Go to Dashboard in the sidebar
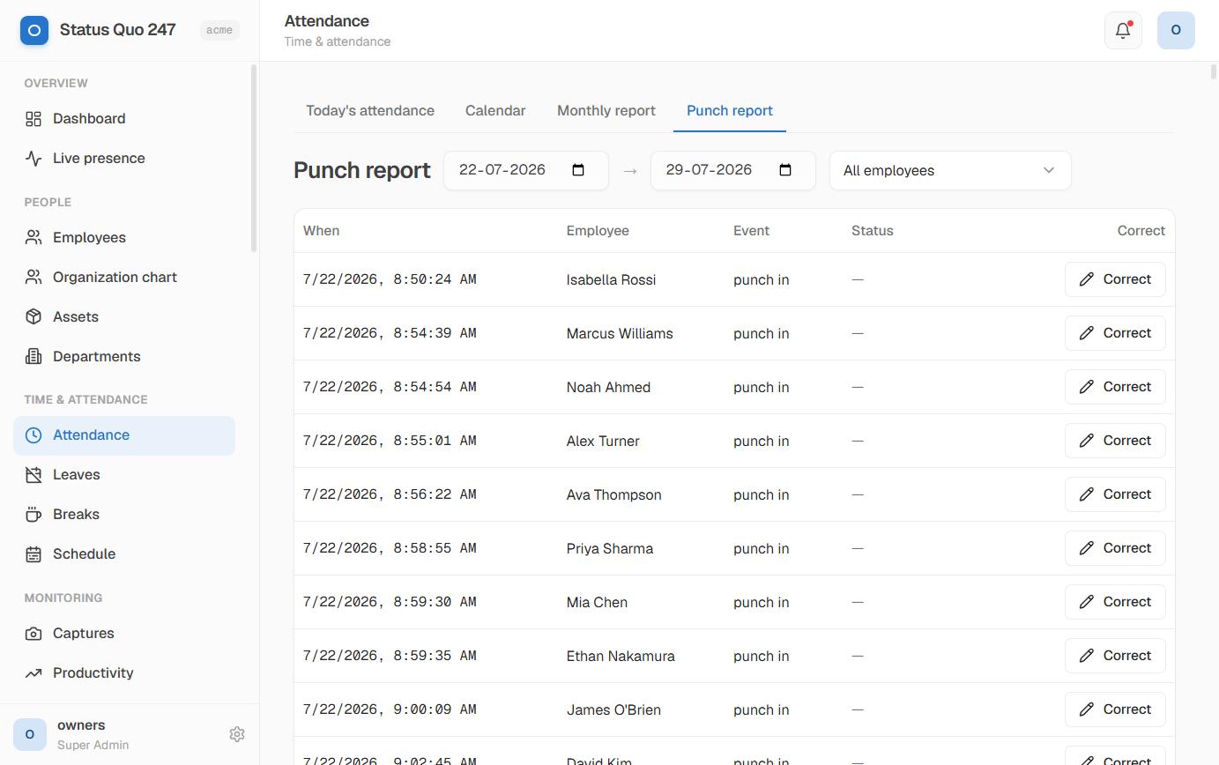Screen dimensions: 1219x765 pos(124,118)
